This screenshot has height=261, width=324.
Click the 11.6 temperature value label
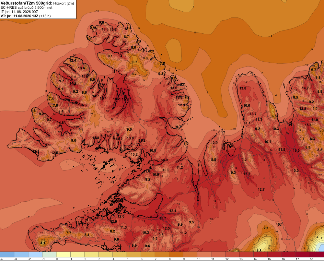click(x=147, y=172)
